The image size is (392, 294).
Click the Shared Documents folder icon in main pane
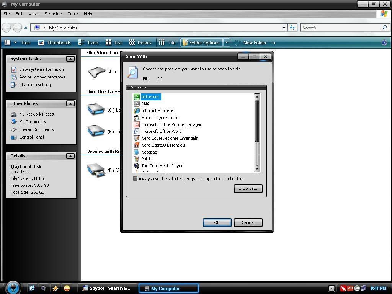pyautogui.click(x=96, y=72)
